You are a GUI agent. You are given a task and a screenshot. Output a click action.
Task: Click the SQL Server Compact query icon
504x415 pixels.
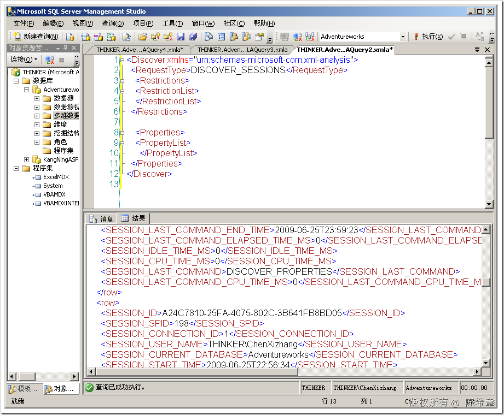[x=126, y=37]
